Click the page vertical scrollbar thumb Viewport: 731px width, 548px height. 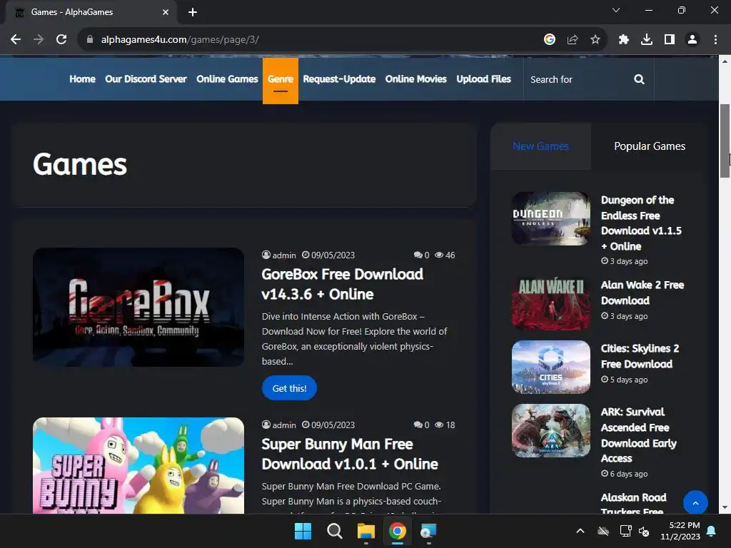725,141
